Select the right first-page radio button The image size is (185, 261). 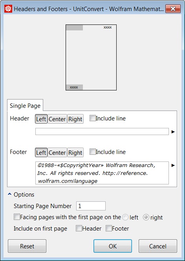(x=146, y=217)
